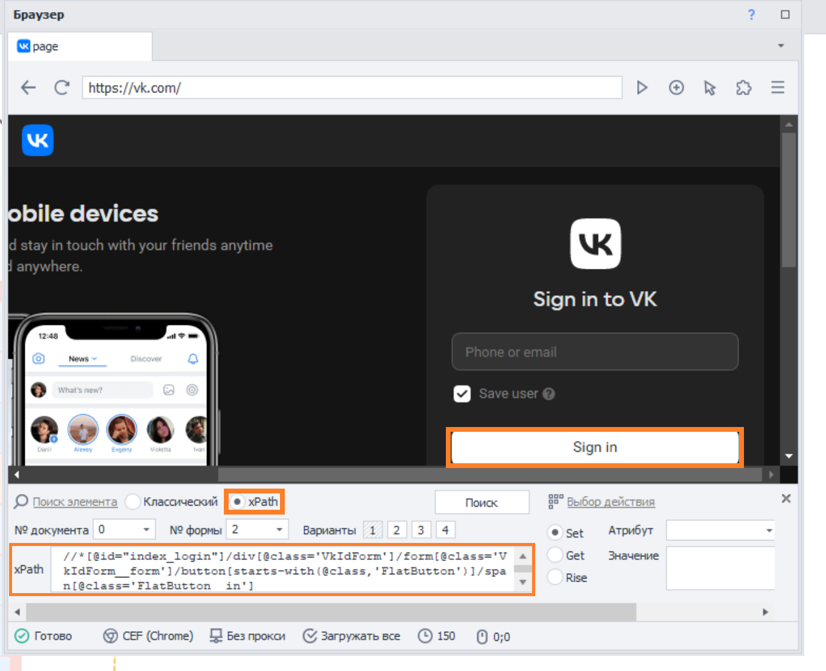Click the 'Sign in to VK' heading
This screenshot has height=671, width=826.
(595, 300)
